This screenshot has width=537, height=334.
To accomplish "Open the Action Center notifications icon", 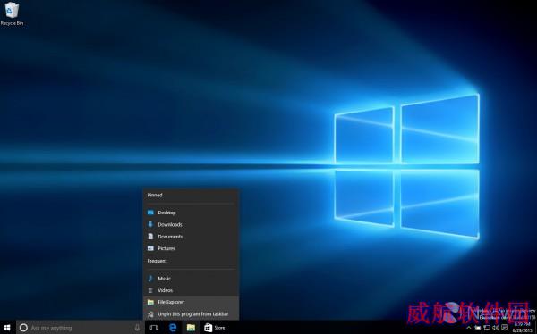I will (x=505, y=328).
